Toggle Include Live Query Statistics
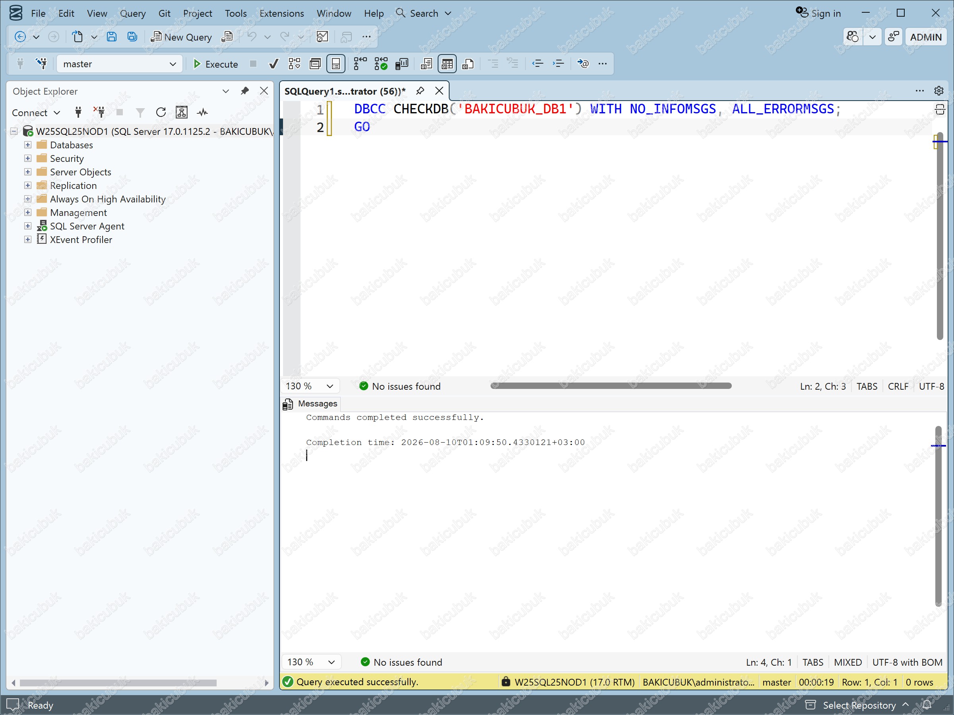 tap(381, 64)
